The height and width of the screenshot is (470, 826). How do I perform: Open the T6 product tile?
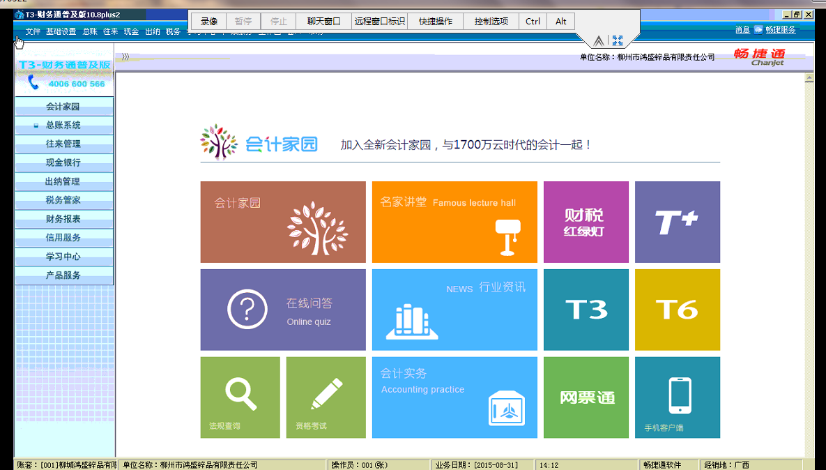point(678,310)
